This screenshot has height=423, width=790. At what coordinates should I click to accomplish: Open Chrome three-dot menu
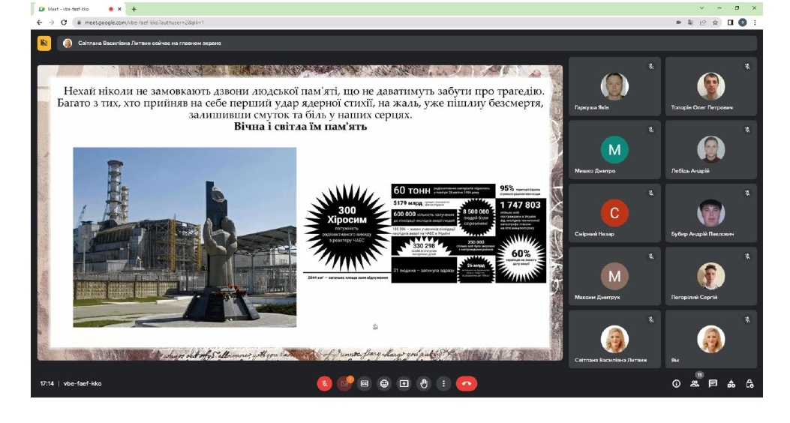point(755,22)
